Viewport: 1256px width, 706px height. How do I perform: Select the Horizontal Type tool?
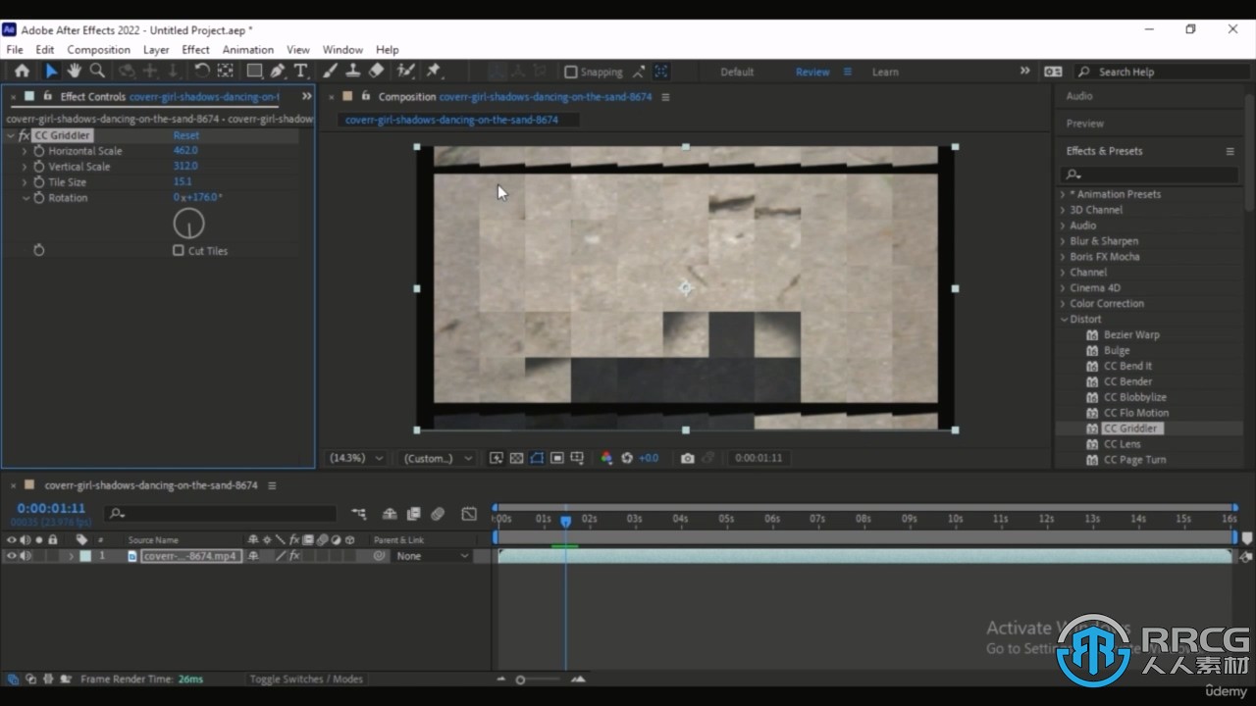[300, 71]
